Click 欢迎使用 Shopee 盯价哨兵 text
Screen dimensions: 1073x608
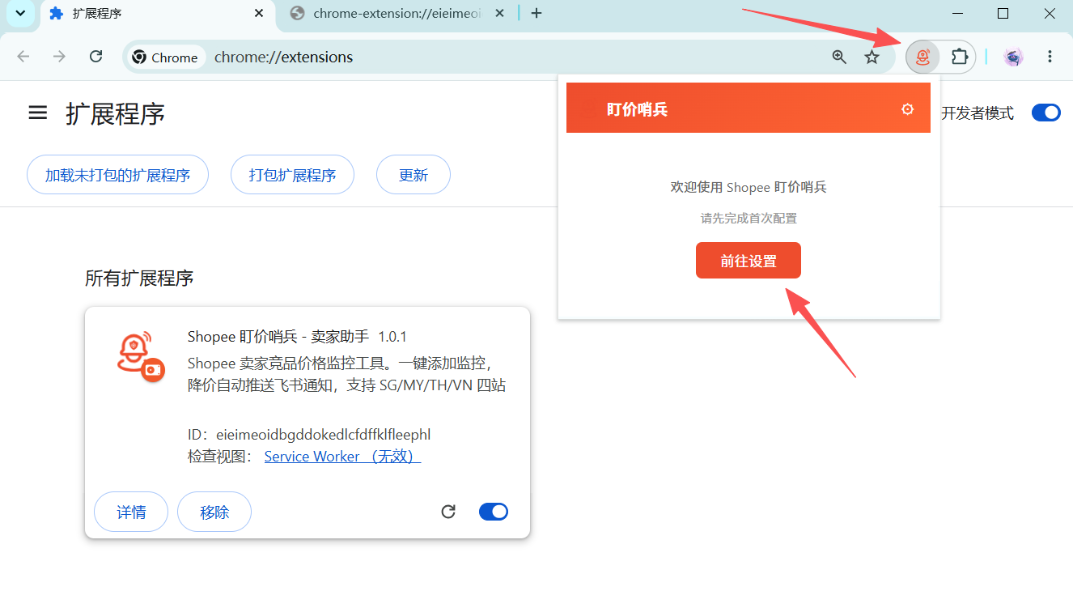pyautogui.click(x=749, y=187)
